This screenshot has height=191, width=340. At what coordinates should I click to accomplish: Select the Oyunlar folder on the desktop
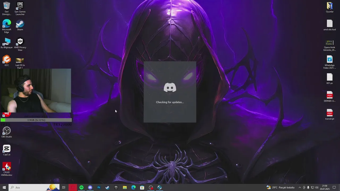pos(330,7)
